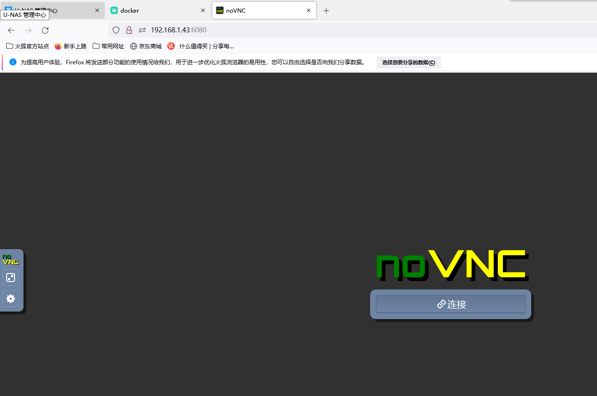Click the 连接 button to start VNC session
The height and width of the screenshot is (396, 597).
tap(450, 304)
